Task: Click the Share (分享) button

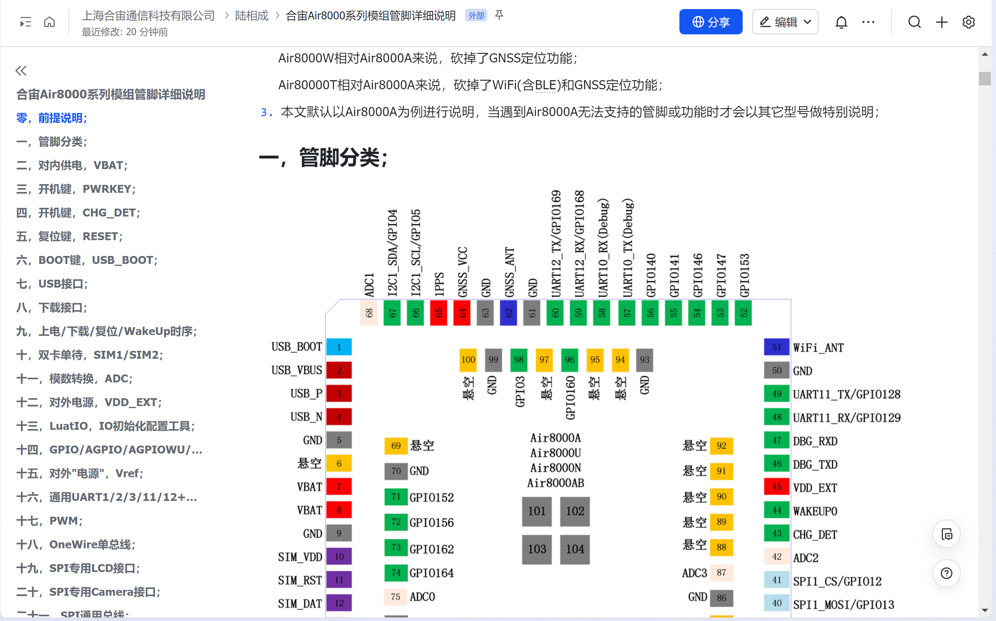Action: [x=710, y=22]
